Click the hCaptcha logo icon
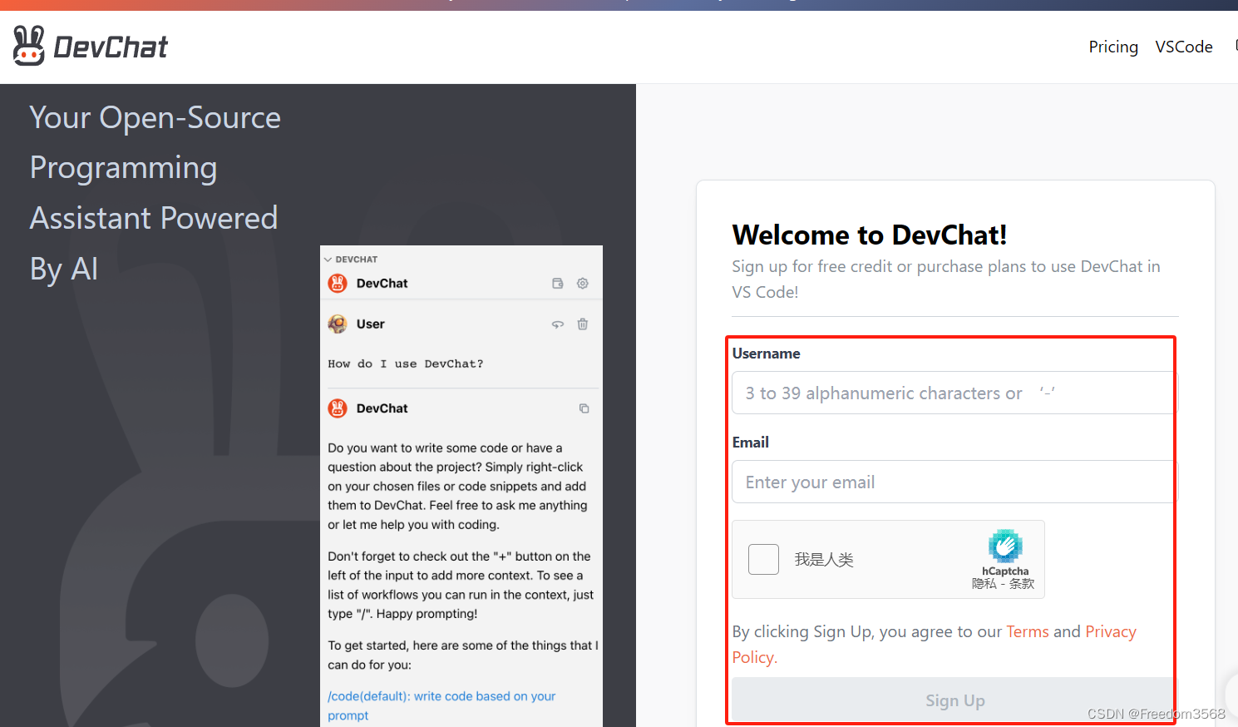1238x727 pixels. [x=1005, y=546]
